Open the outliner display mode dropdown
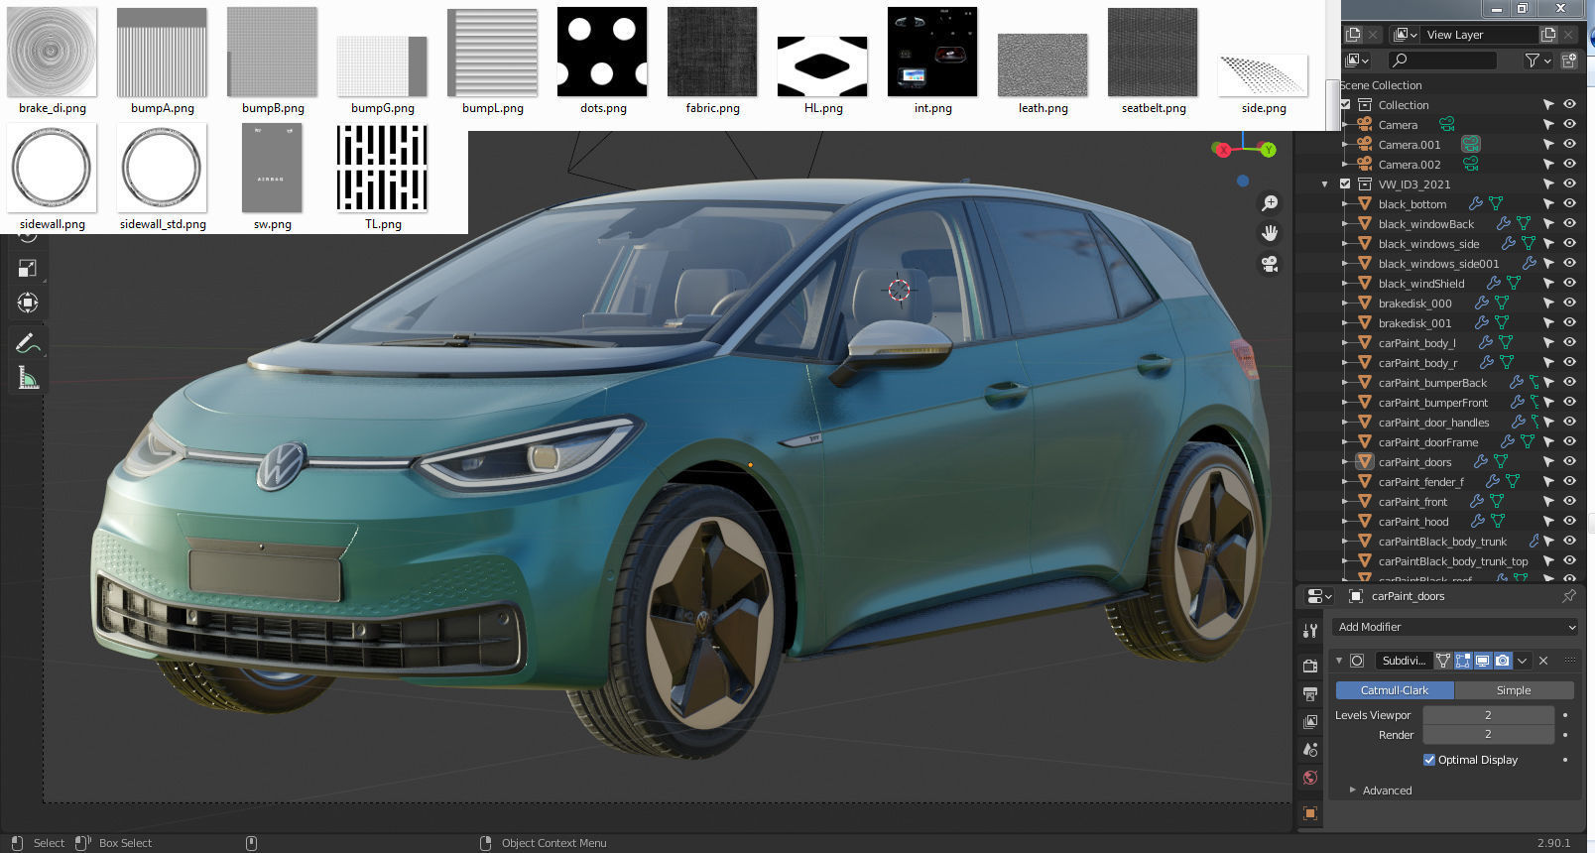 tap(1357, 61)
